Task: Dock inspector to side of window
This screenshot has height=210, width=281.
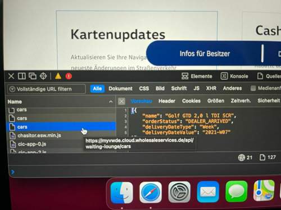Action: [22, 76]
